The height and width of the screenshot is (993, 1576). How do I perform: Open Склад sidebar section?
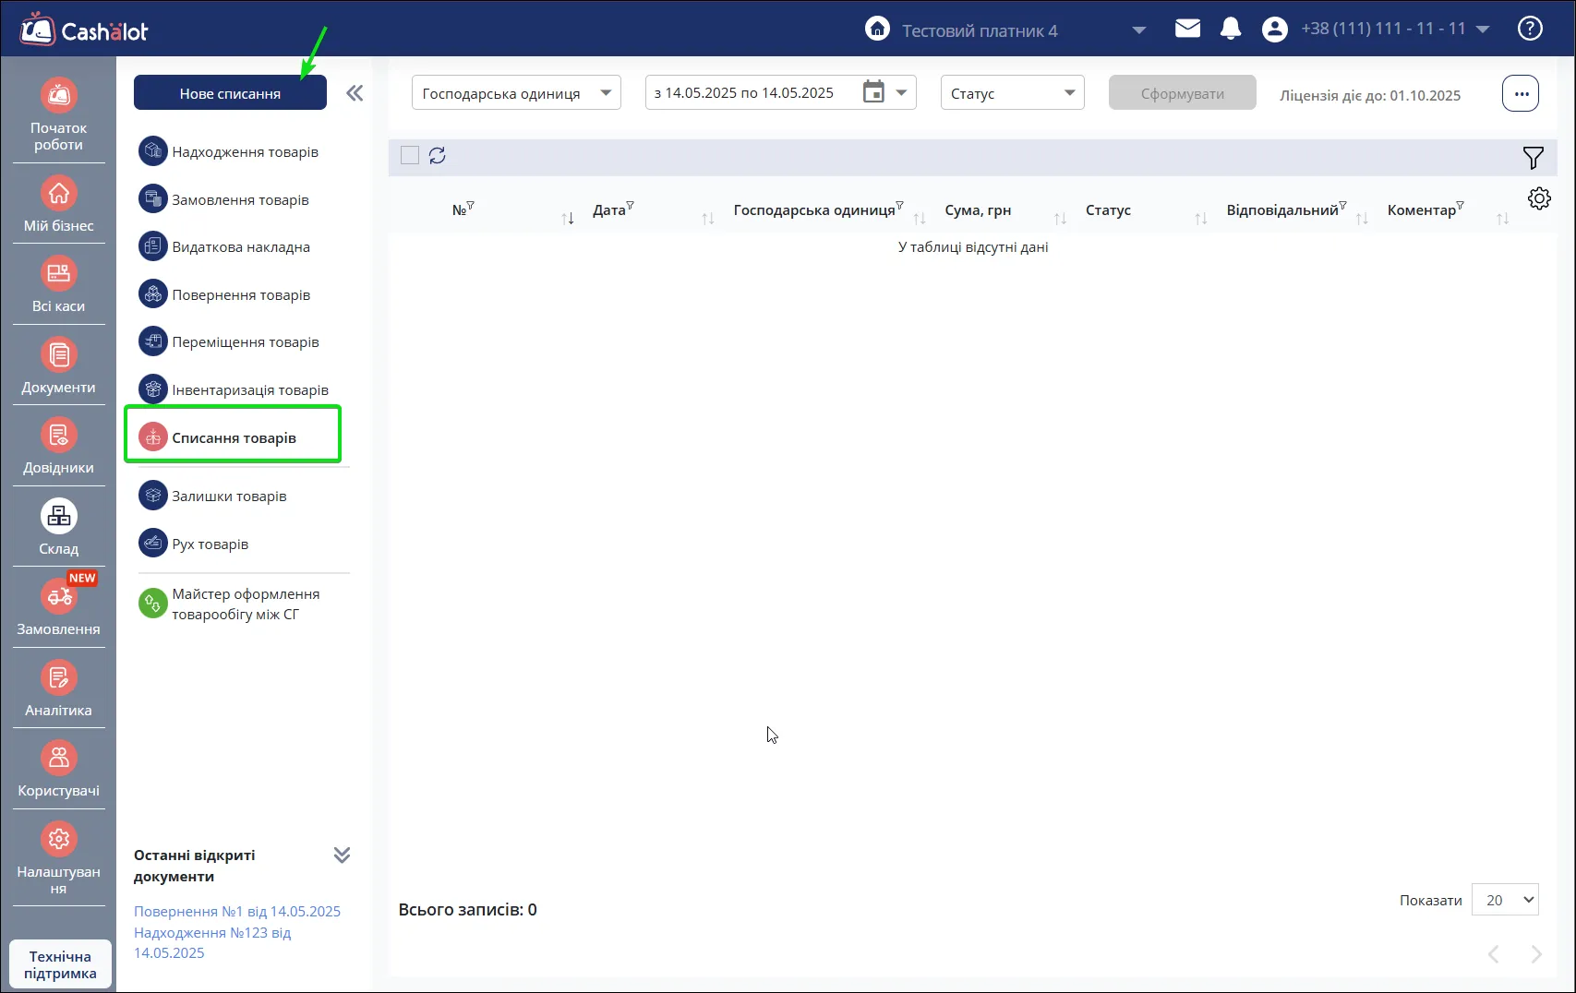[58, 528]
